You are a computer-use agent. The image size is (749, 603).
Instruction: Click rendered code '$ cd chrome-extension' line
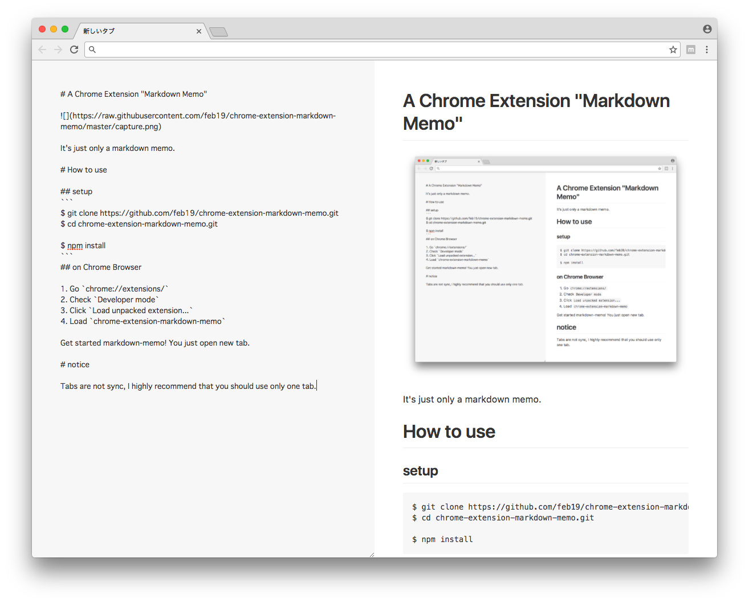coord(503,518)
